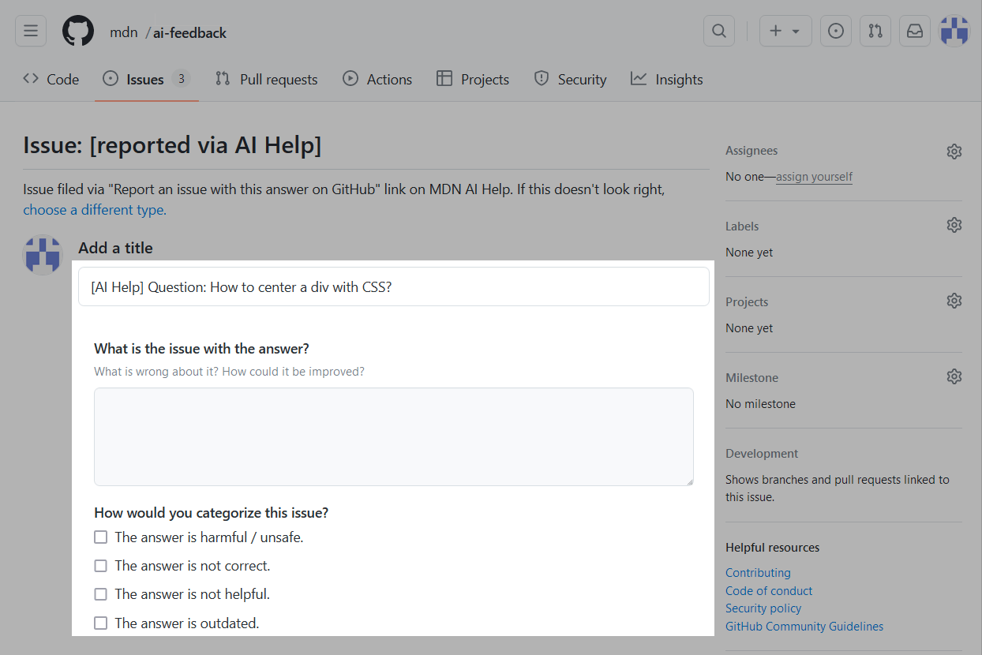Open the notifications inbox icon
The height and width of the screenshot is (655, 982).
914,31
